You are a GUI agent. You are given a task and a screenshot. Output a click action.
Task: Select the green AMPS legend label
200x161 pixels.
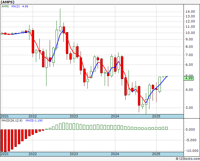(5, 6)
